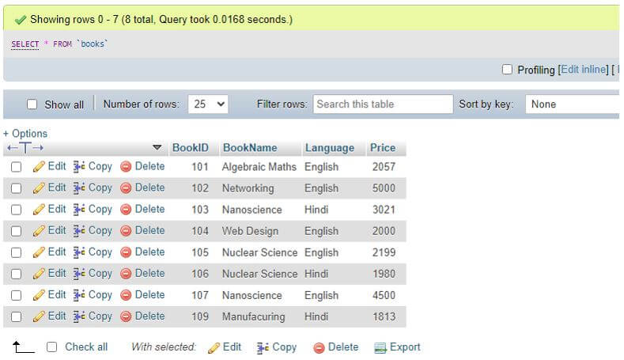Click the Delete icon for BookID 101

[x=126, y=167]
